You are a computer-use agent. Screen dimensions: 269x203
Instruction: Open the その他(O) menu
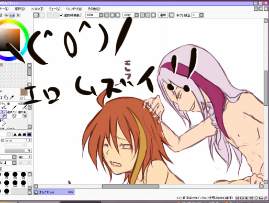tap(94, 9)
